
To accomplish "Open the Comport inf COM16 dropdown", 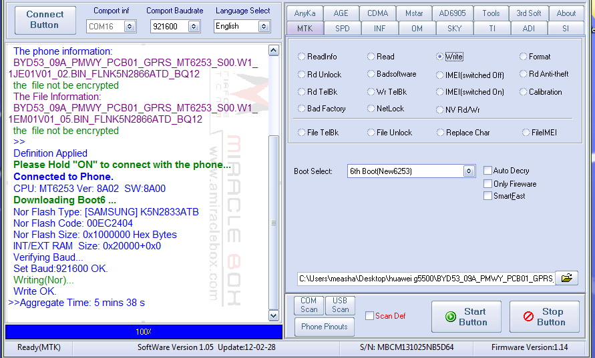I will tap(130, 27).
